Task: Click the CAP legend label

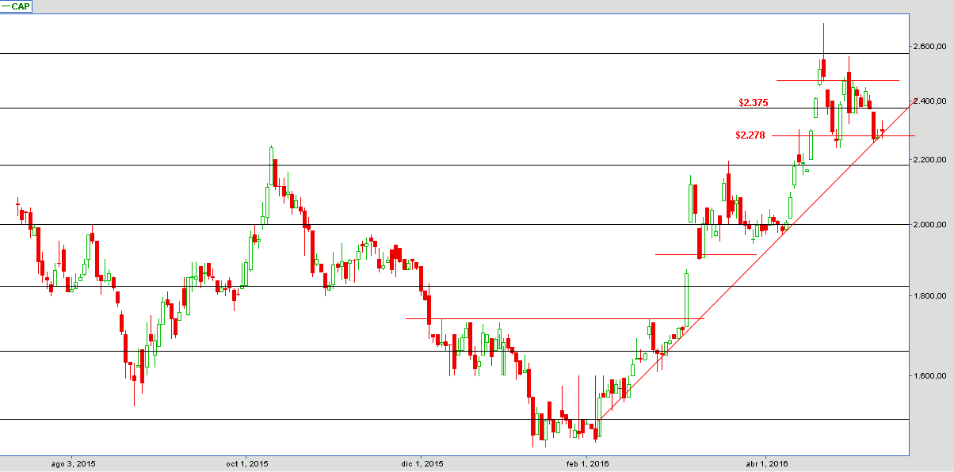Action: coord(17,6)
